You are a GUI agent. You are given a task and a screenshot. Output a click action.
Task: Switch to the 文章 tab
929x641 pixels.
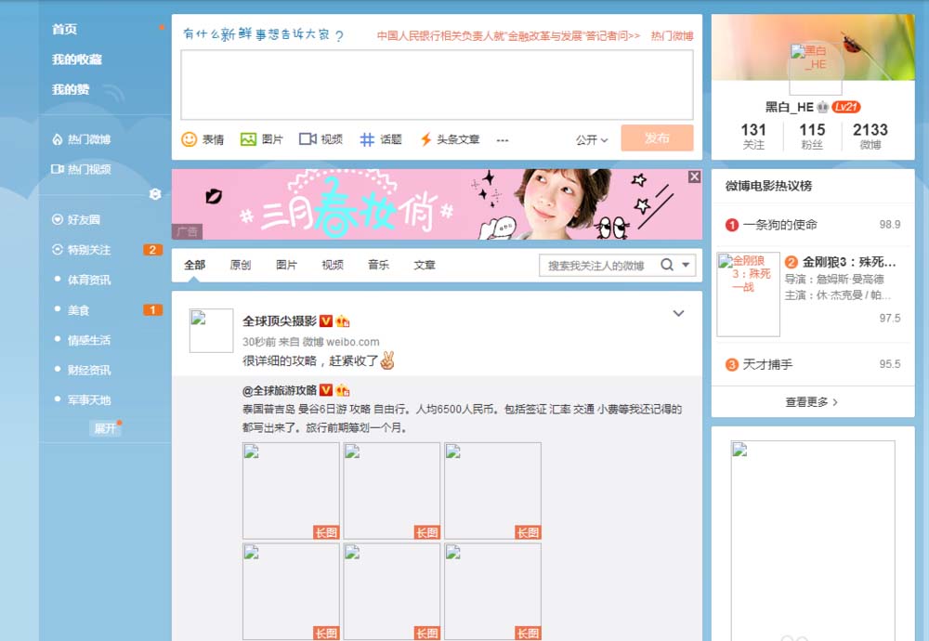(425, 265)
